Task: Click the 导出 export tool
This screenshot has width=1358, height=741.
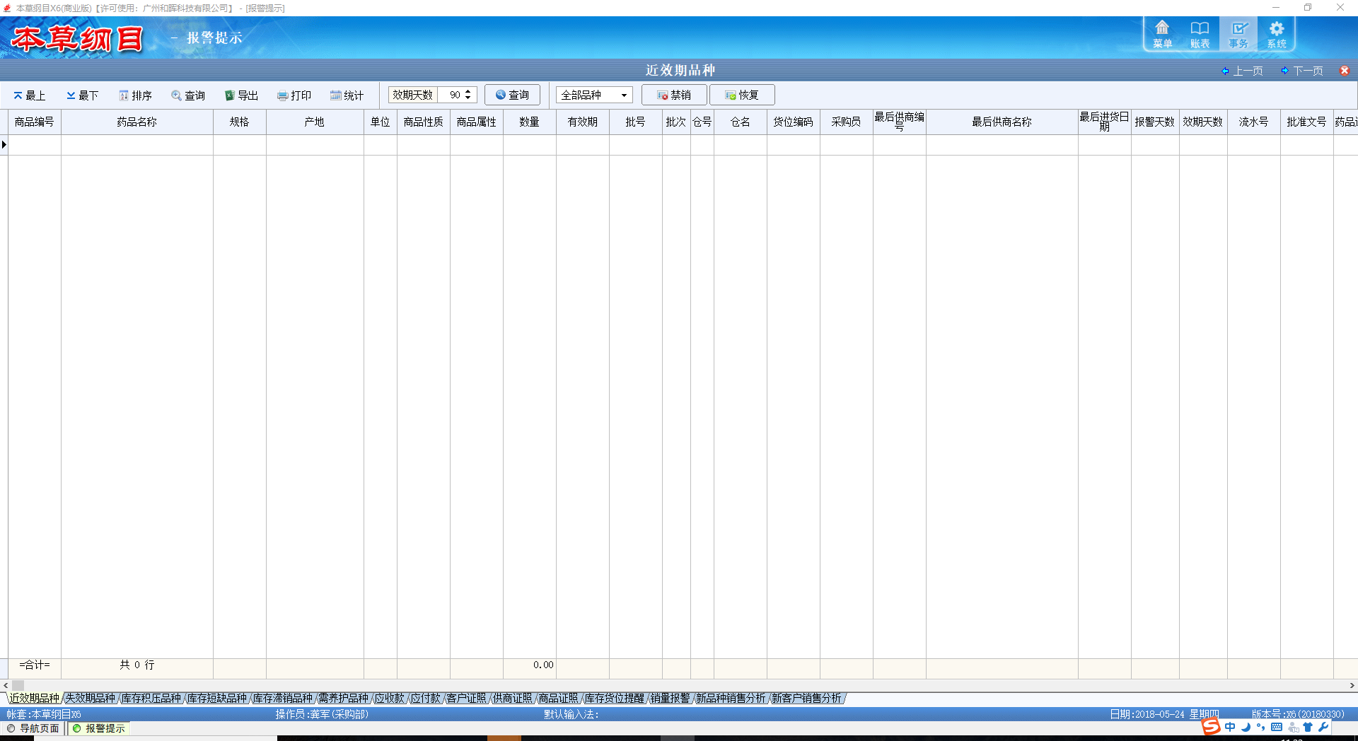Action: coord(241,95)
